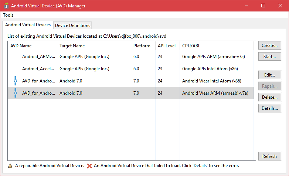This screenshot has width=289, height=176.
Task: Minimize the AVD Manager window
Action: (246, 6)
